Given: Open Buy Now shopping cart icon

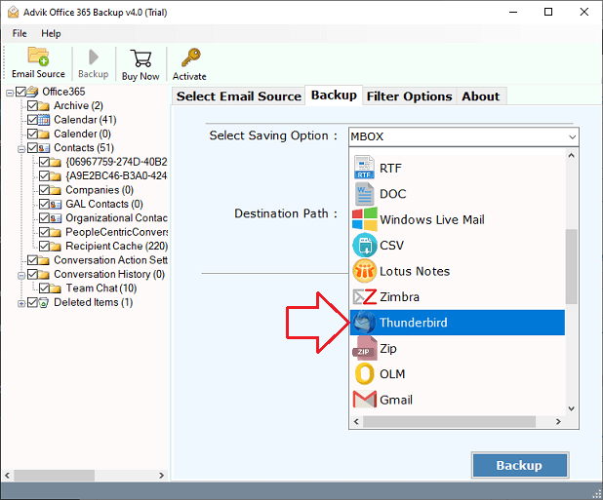Looking at the screenshot, I should 141,58.
